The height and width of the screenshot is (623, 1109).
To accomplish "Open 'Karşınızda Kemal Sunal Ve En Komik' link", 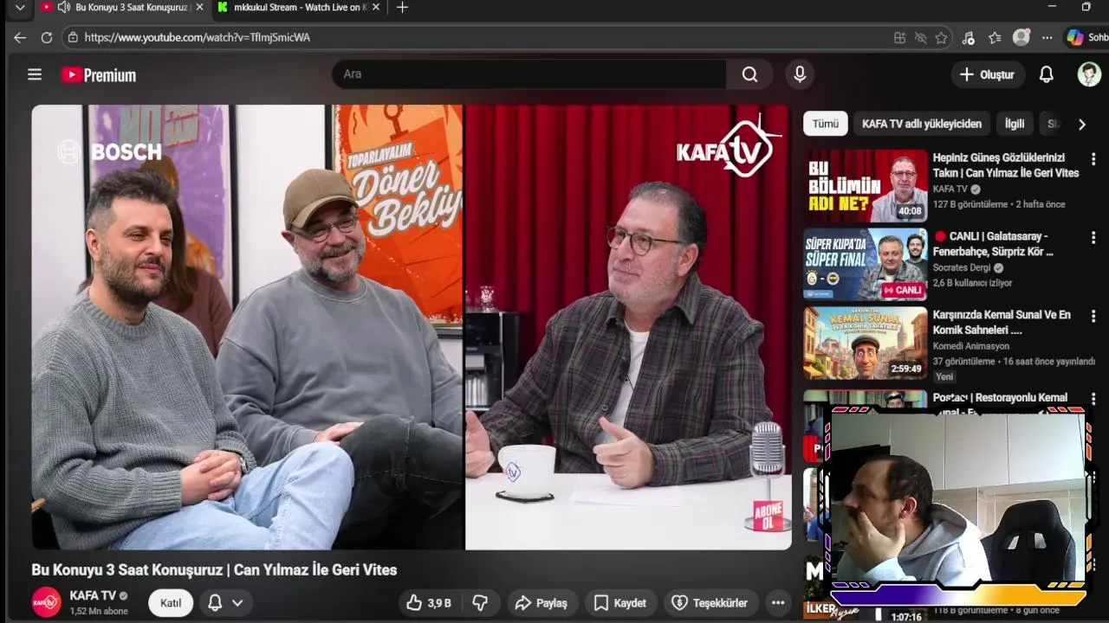I will point(1002,322).
